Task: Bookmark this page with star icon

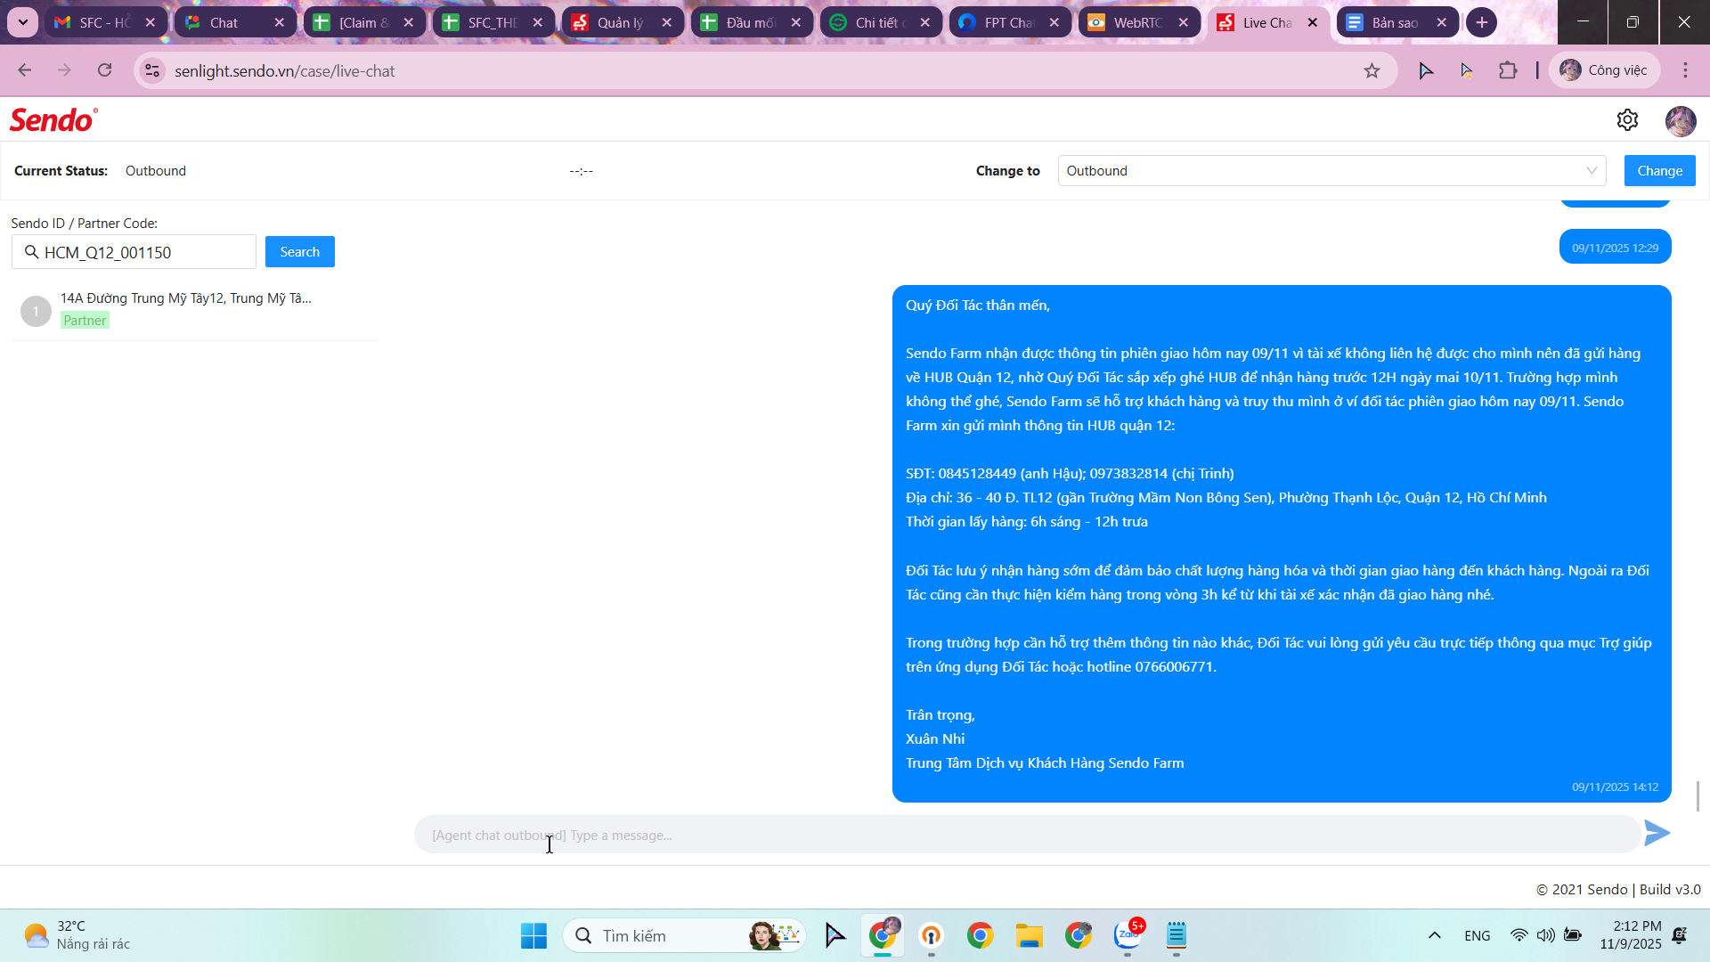Action: 1372,70
